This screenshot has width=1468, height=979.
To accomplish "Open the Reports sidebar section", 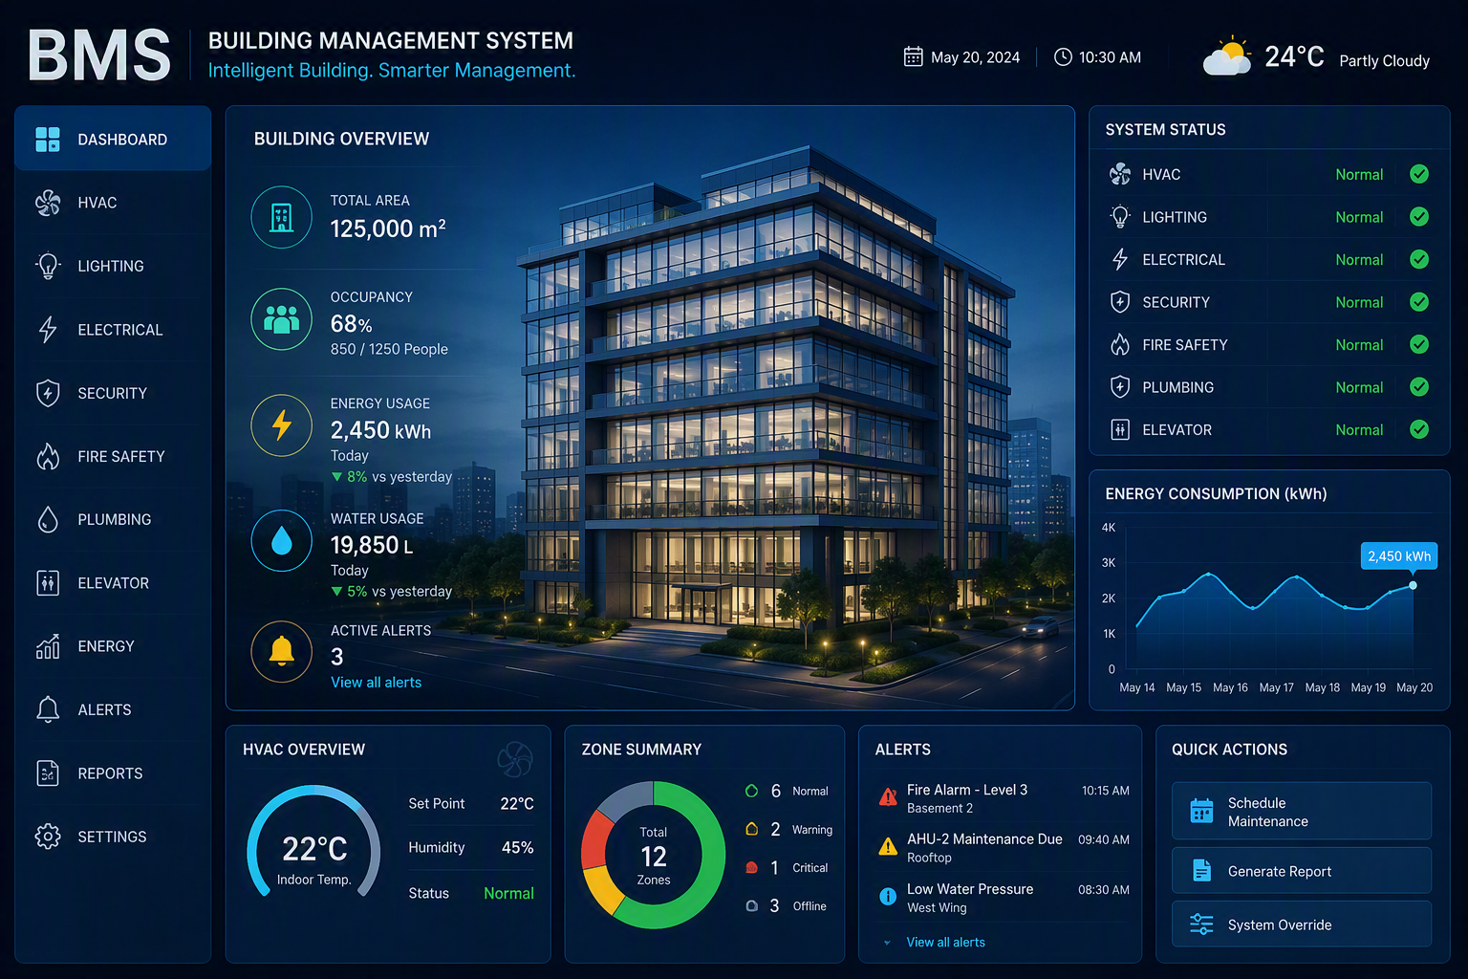I will (113, 773).
